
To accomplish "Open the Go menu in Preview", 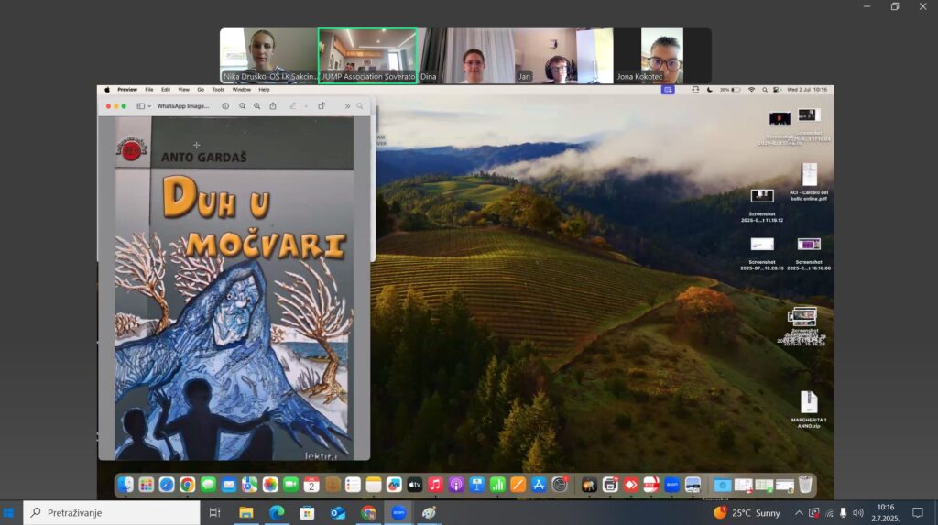I will [x=201, y=90].
